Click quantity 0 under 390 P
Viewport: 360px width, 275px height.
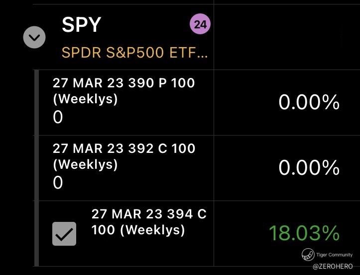[x=58, y=117]
